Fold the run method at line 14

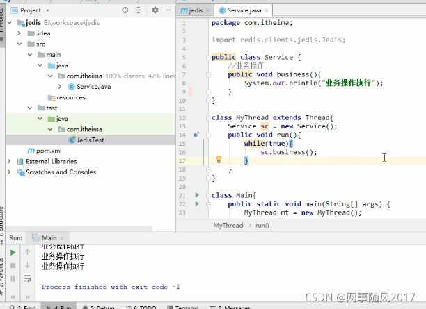208,135
